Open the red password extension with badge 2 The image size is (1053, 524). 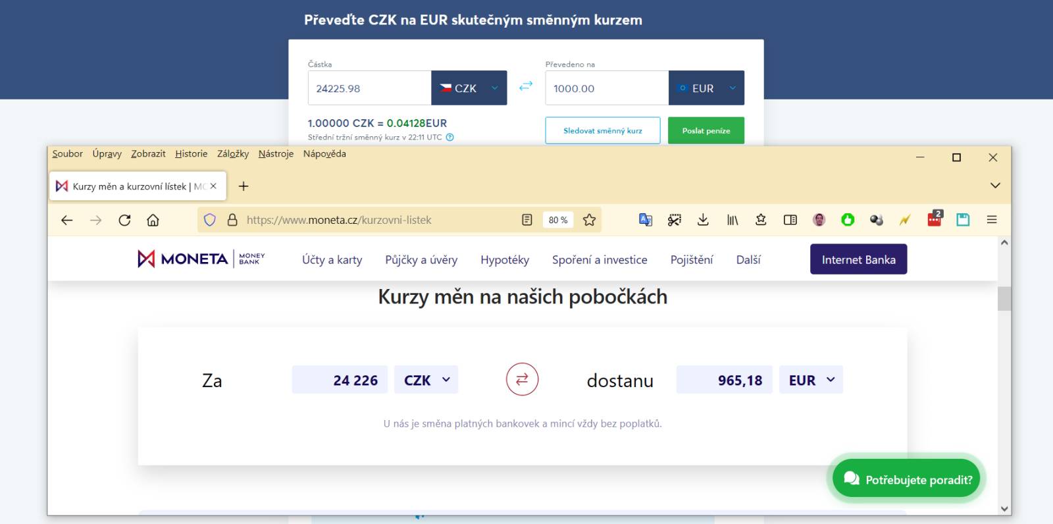point(935,219)
